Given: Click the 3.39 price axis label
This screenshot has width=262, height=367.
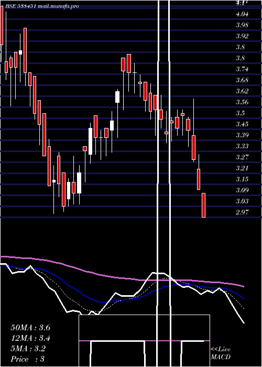Looking at the screenshot, I should coord(242,135).
